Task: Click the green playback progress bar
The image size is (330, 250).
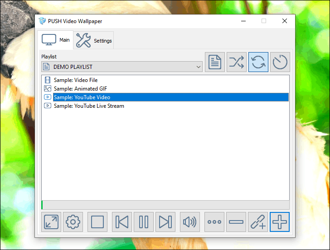Action: pos(165,205)
